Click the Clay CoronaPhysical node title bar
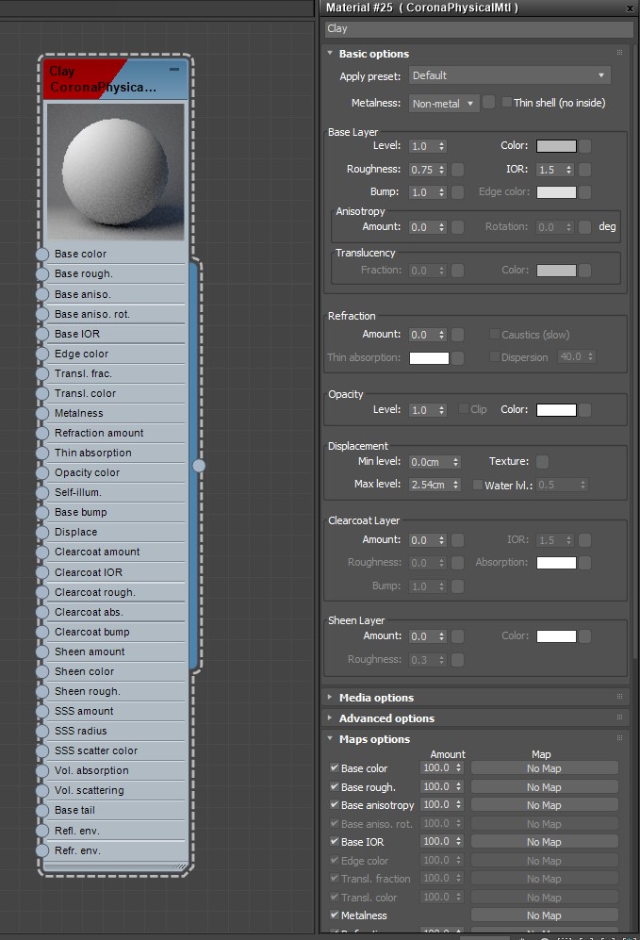This screenshot has width=640, height=940. click(x=115, y=78)
